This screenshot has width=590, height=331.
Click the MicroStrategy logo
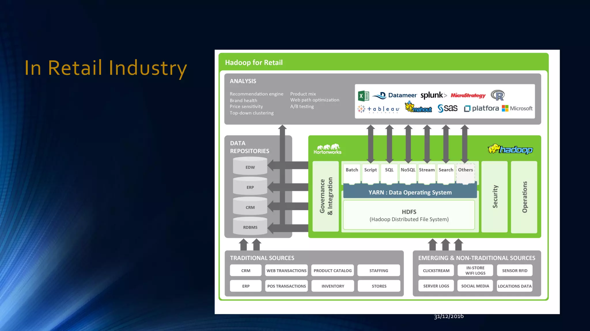[468, 95]
